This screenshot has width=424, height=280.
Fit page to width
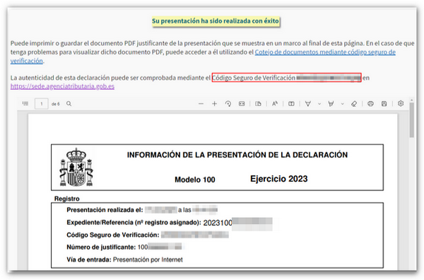(x=242, y=104)
